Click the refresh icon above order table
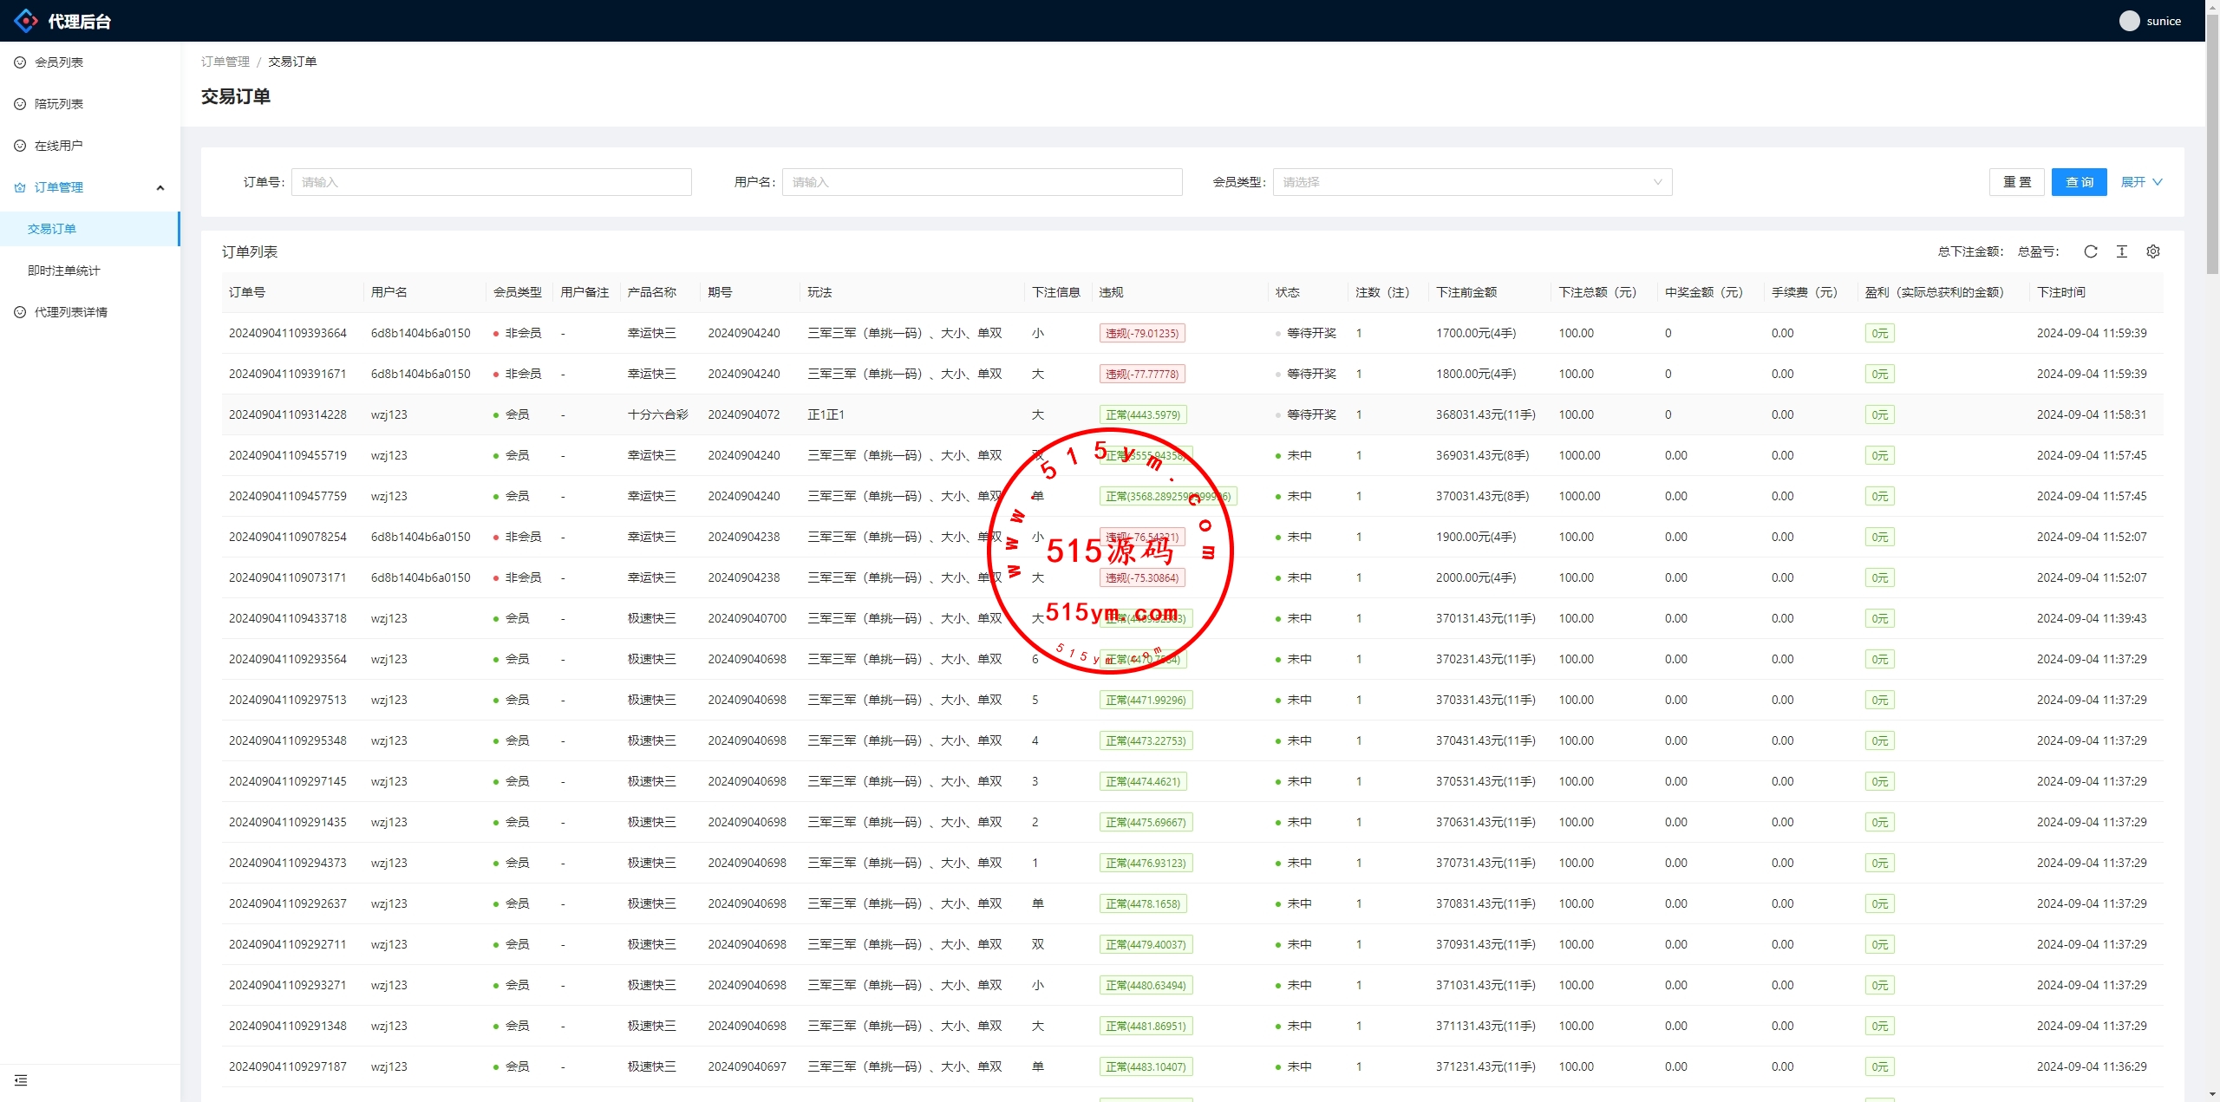Viewport: 2220px width, 1102px height. 2091,251
